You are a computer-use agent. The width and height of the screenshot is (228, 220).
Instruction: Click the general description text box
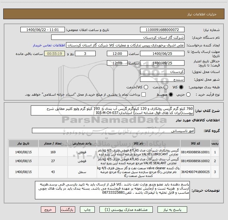coord(112,110)
